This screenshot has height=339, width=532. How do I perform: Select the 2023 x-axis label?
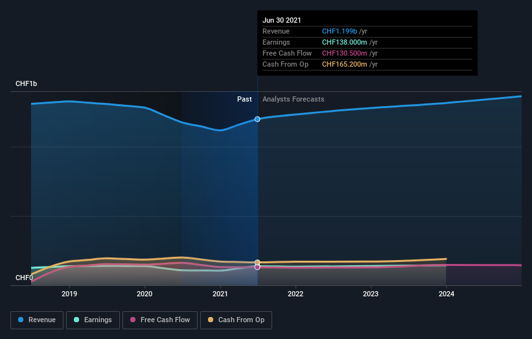click(x=371, y=294)
